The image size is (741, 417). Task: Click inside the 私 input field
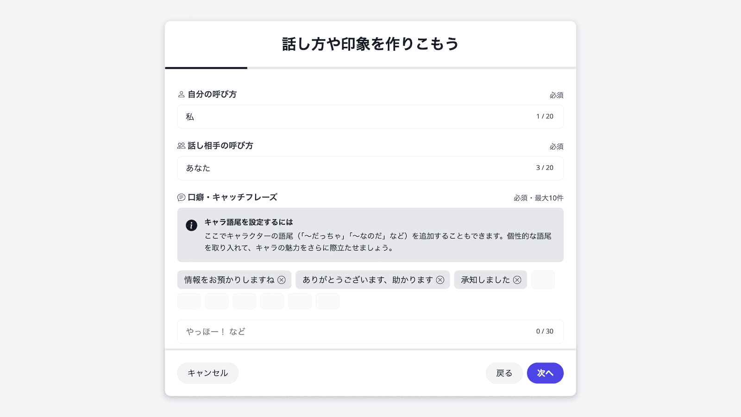point(324,117)
